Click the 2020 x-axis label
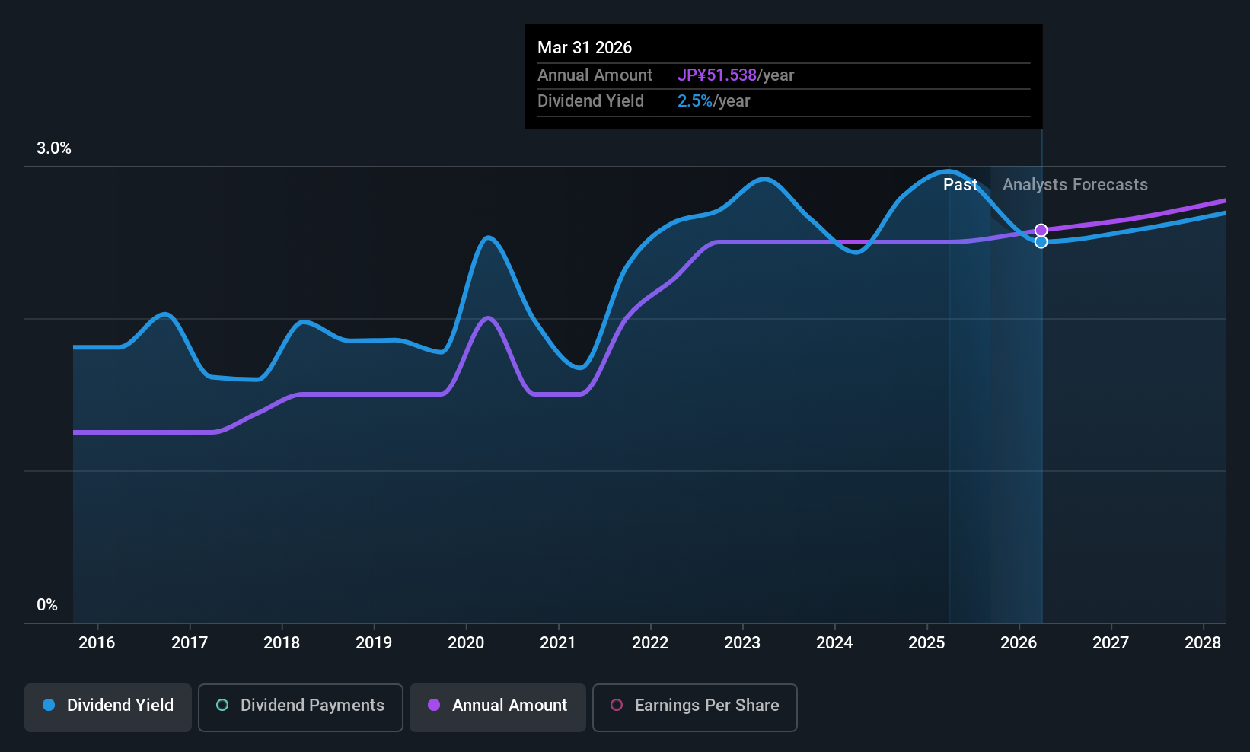 point(466,643)
